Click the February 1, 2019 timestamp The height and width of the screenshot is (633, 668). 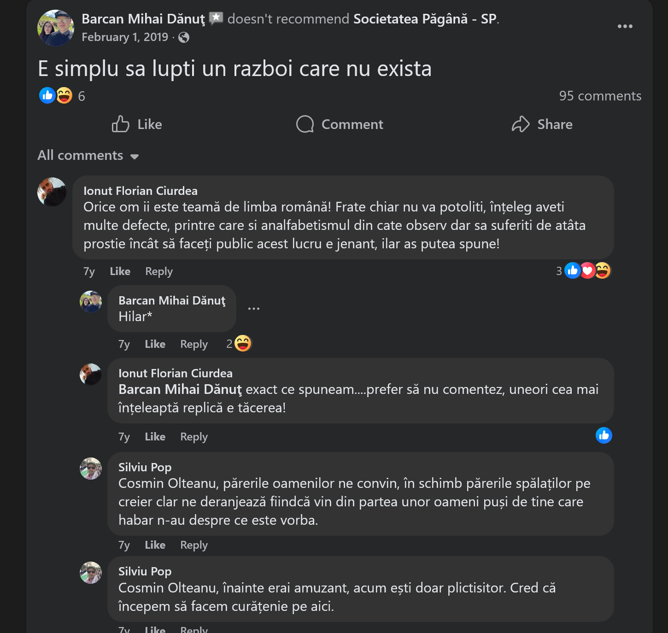(x=125, y=37)
